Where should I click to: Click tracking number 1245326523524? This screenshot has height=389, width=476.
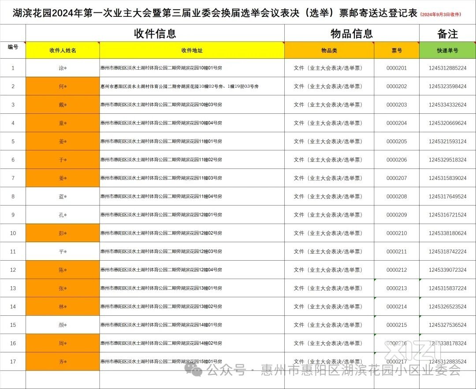coord(447,307)
